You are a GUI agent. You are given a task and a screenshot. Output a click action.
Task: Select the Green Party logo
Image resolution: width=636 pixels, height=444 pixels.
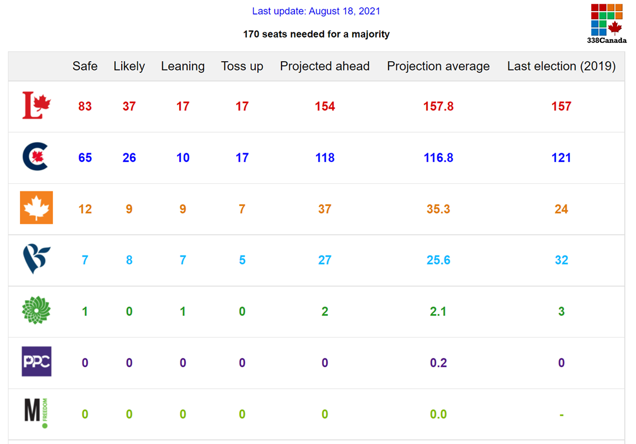(36, 311)
